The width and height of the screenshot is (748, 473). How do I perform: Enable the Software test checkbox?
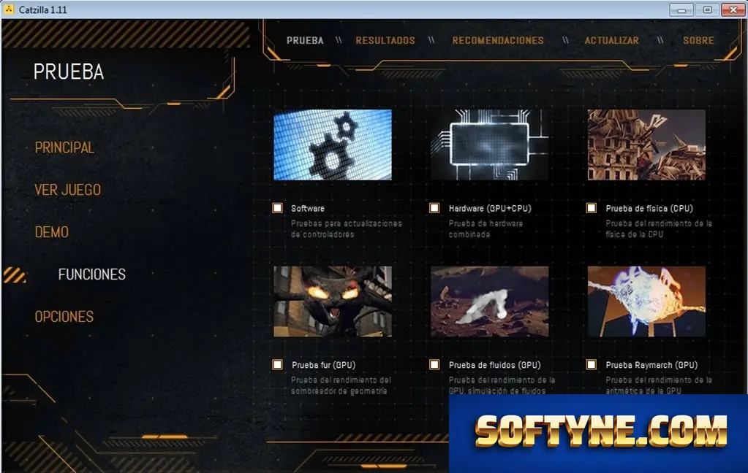[x=277, y=208]
